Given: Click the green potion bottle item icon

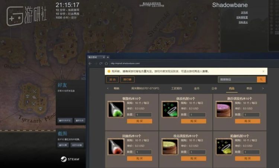Looking at the screenshot, I should [x=116, y=109].
